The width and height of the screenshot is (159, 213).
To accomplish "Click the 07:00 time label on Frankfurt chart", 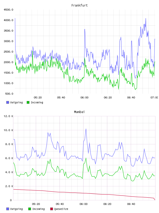I will pyautogui.click(x=154, y=98).
